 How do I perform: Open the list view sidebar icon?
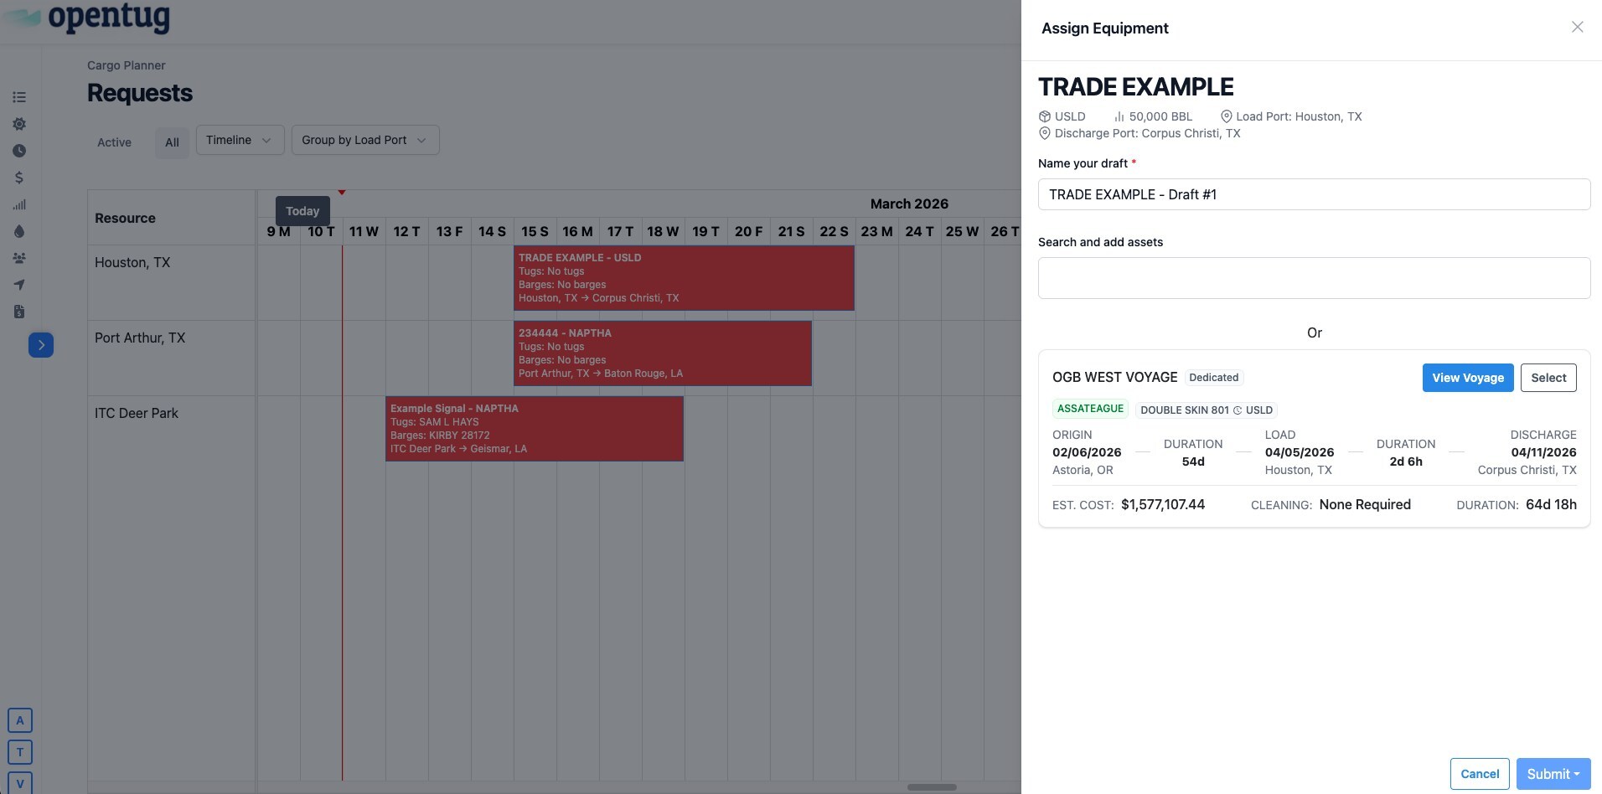(x=19, y=97)
